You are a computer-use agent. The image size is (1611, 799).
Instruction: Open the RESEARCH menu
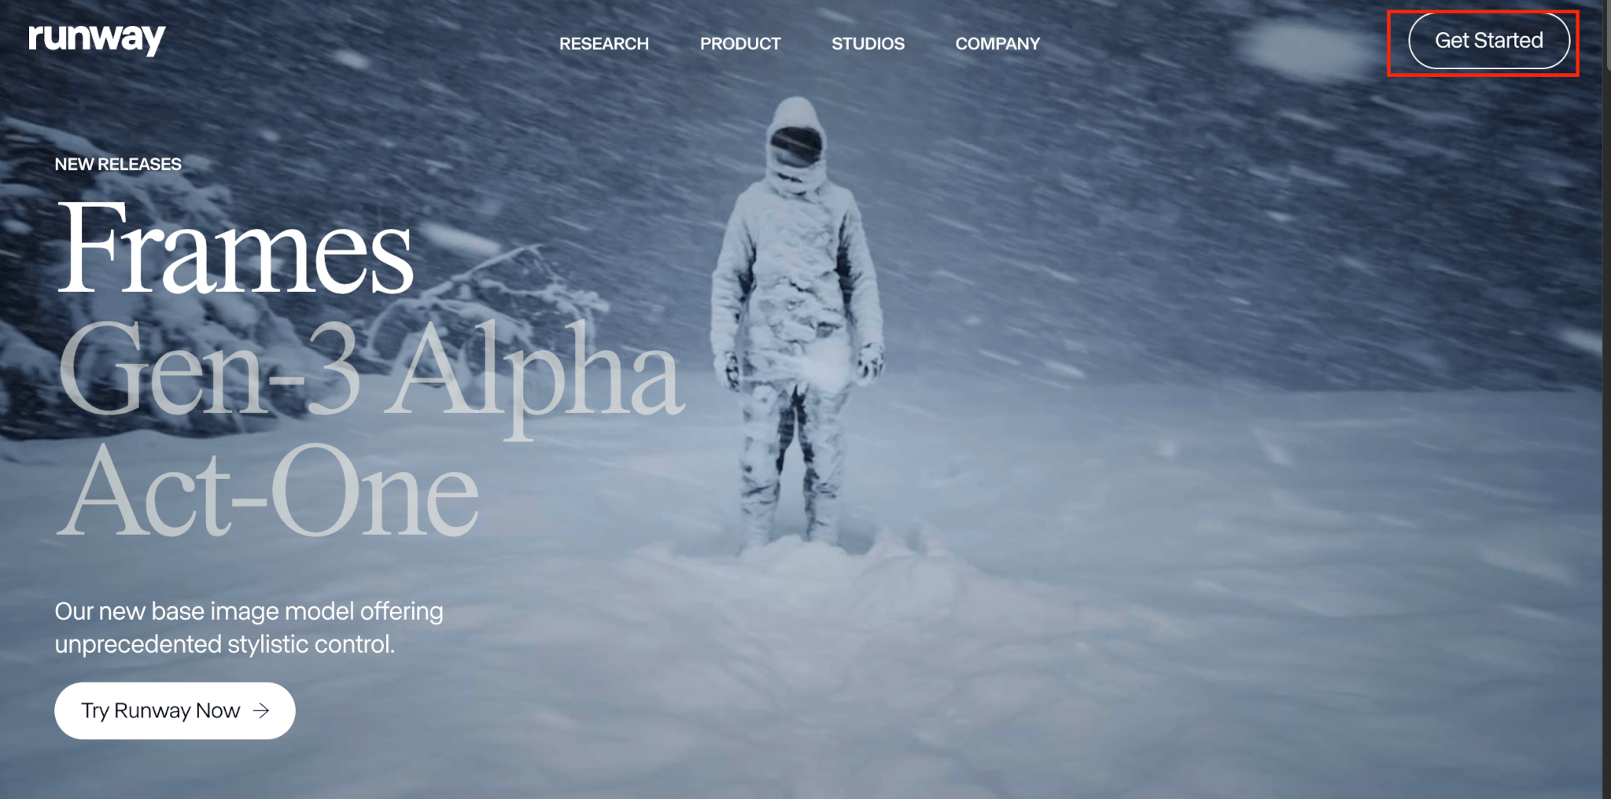(604, 44)
